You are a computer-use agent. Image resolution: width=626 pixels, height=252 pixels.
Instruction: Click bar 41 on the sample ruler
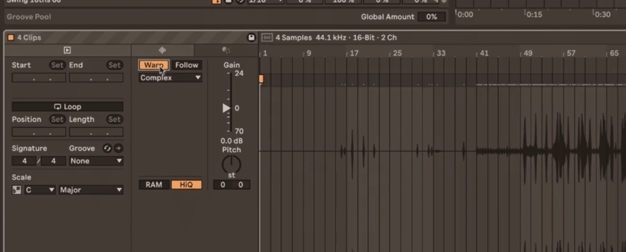(484, 53)
